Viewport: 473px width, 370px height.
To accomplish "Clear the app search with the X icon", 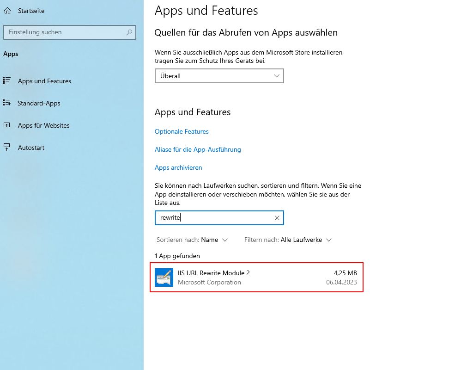I will click(x=277, y=218).
